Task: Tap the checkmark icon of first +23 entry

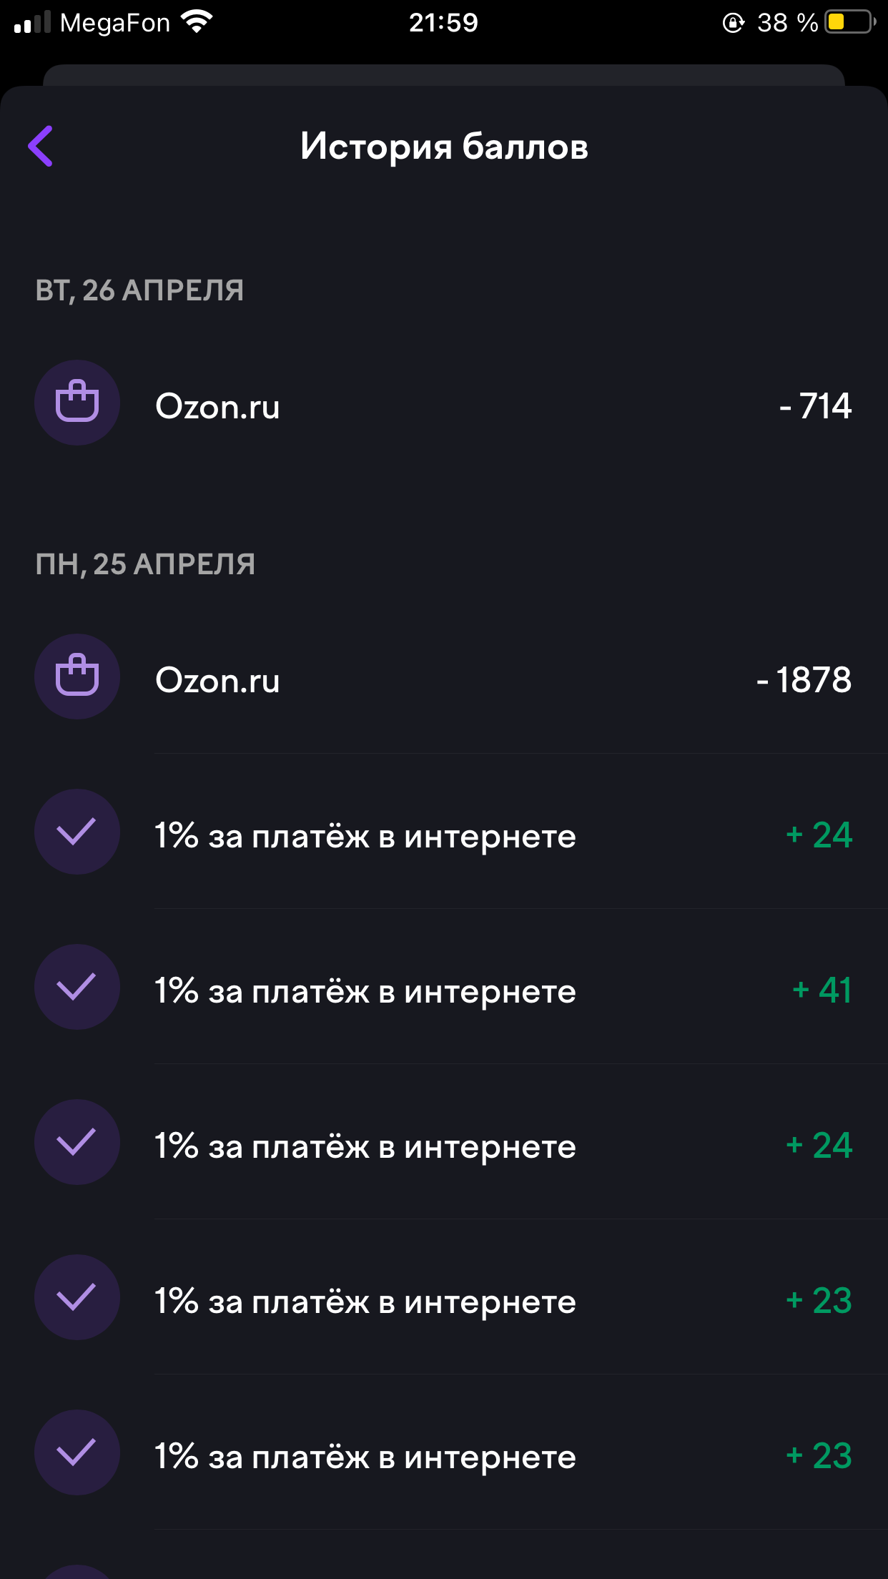Action: [77, 1297]
